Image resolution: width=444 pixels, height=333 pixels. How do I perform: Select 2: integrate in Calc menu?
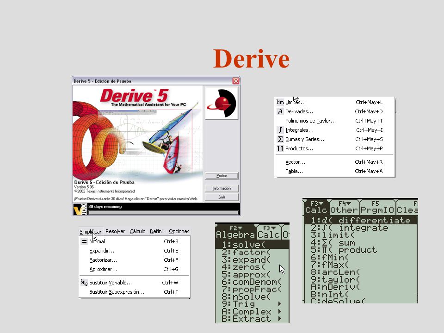[360, 228]
